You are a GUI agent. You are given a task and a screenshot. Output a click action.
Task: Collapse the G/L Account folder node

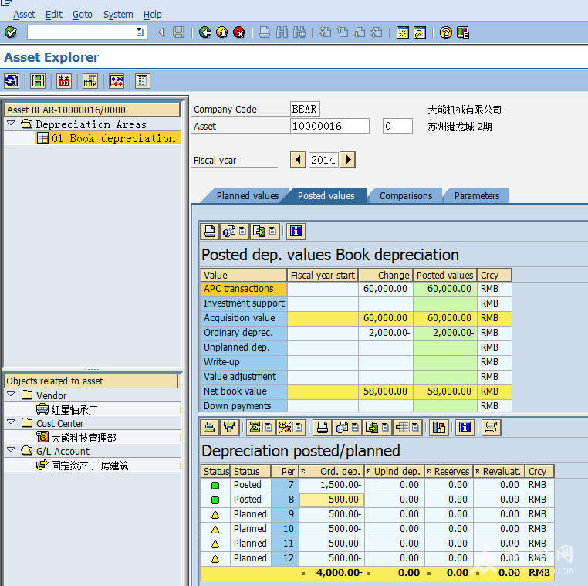[11, 450]
